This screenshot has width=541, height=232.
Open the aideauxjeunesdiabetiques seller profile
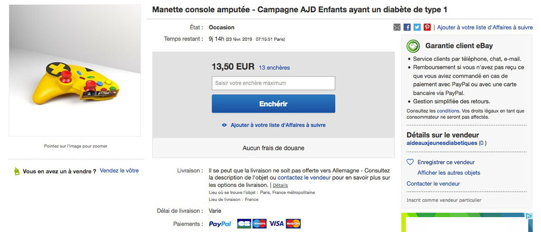[442, 143]
